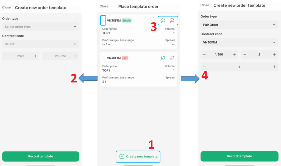Decrease price 1,366 with minus
Viewport: 281px width, 166px height.
[x=204, y=54]
